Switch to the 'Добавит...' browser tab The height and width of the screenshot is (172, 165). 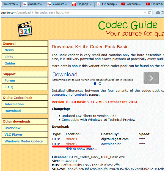pos(33,4)
